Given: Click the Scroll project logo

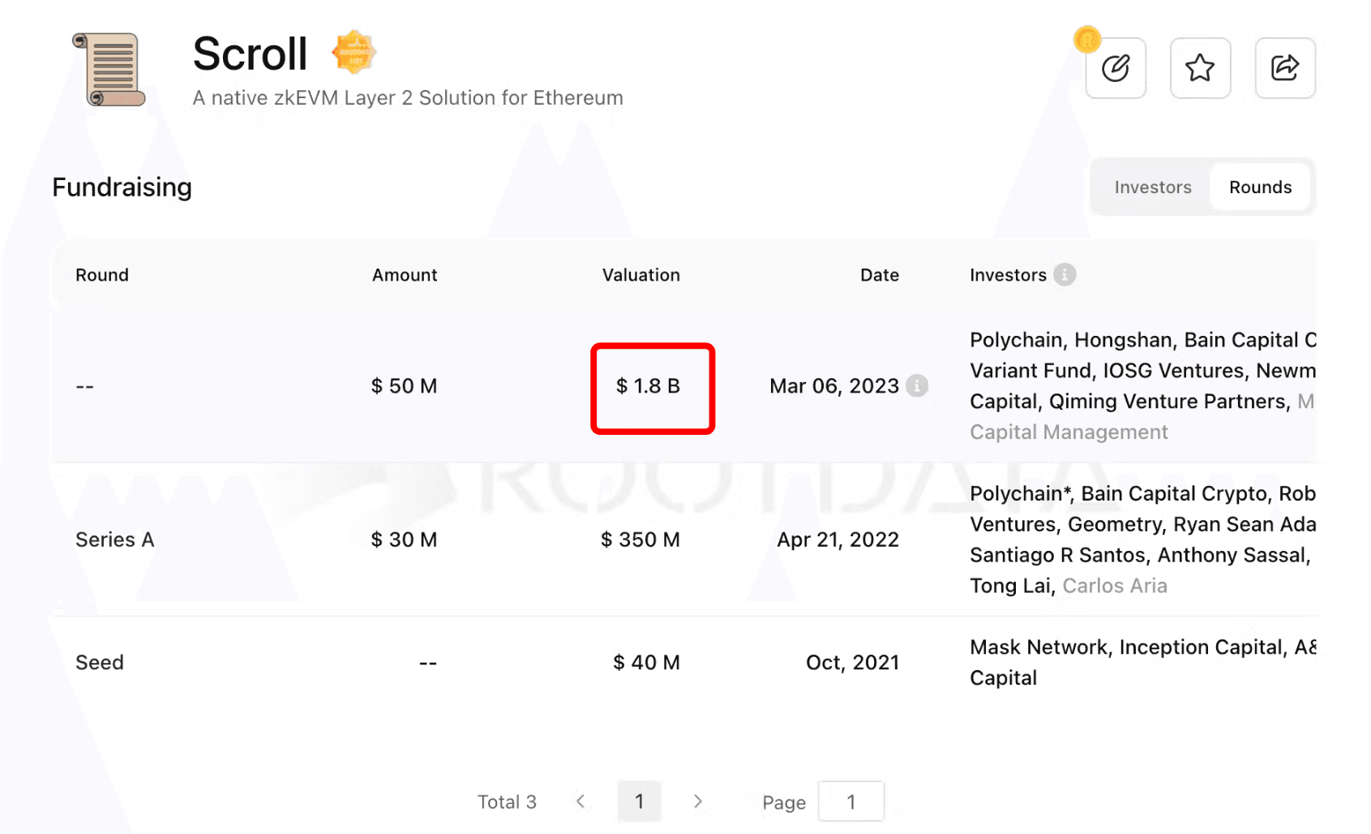Looking at the screenshot, I should (109, 70).
